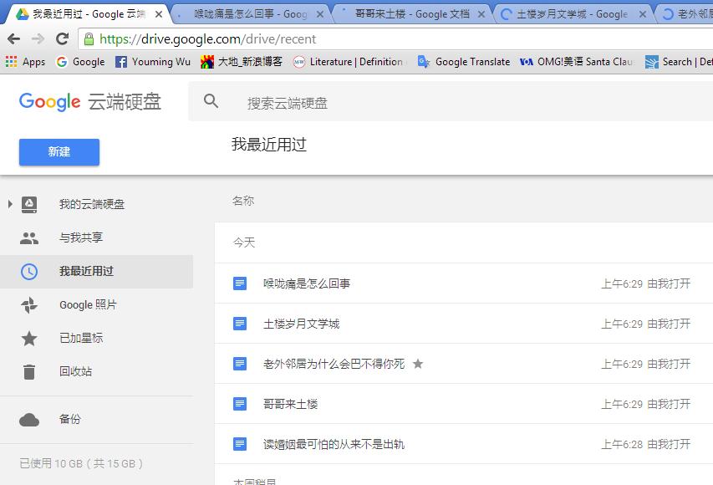Click the magnifier search icon
Viewport: 713px width, 485px height.
point(211,101)
